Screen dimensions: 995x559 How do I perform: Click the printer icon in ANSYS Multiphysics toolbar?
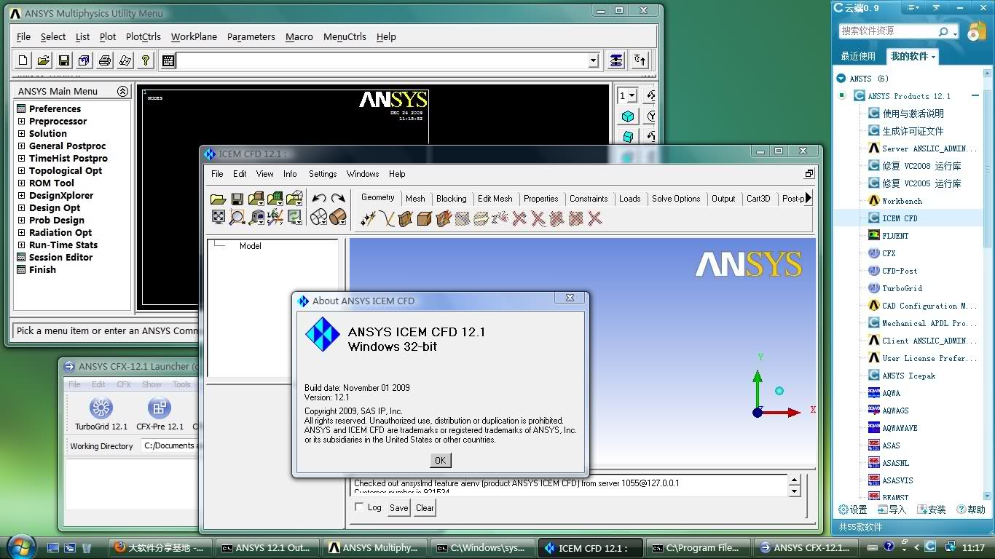tap(105, 60)
